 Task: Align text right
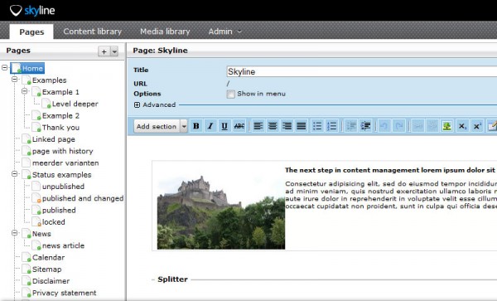pos(287,126)
